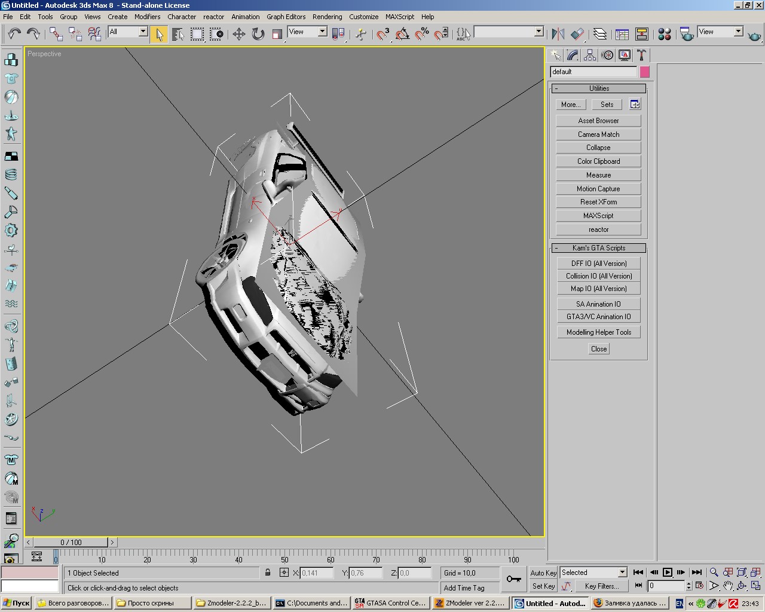Toggle Percent Snap
This screenshot has width=765, height=612.
[422, 33]
